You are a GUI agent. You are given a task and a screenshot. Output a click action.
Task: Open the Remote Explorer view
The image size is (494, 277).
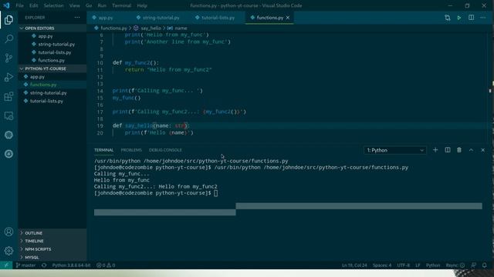(8, 115)
